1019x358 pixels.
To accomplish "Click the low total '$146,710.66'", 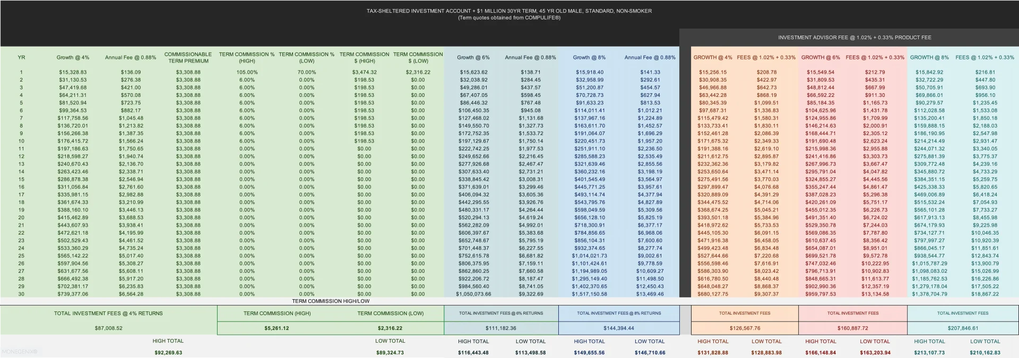I will [x=650, y=353].
